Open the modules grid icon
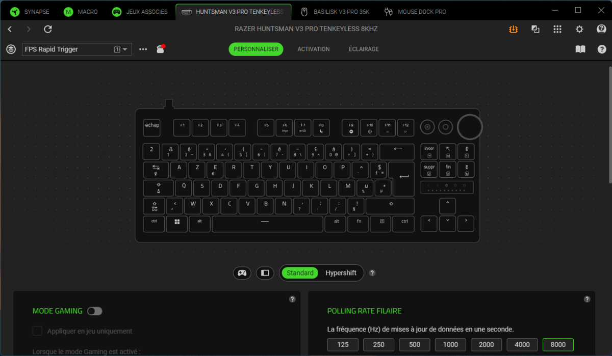 point(557,29)
